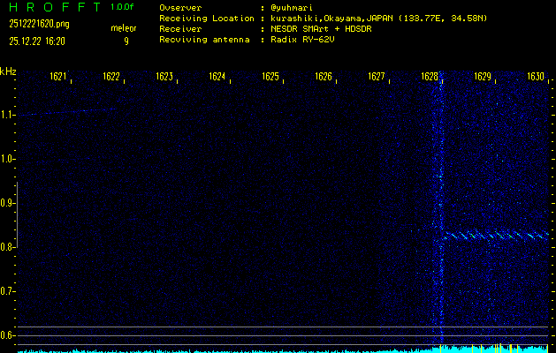
Task: Click the Reciving antenna label
Action: tap(204, 40)
